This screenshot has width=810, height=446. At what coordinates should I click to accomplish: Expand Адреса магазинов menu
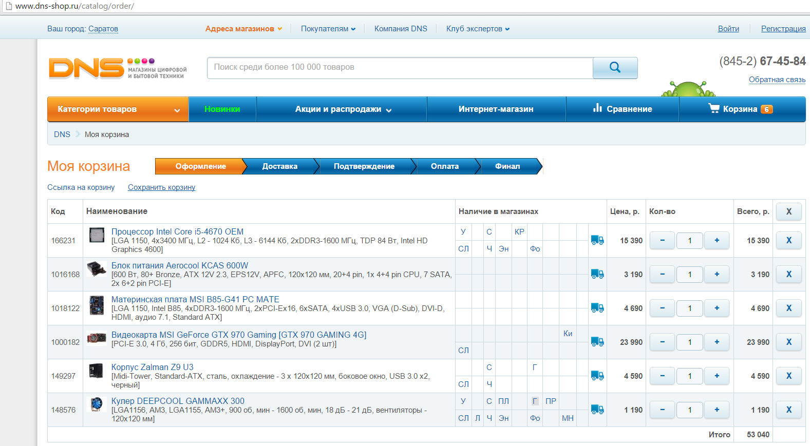coord(244,29)
